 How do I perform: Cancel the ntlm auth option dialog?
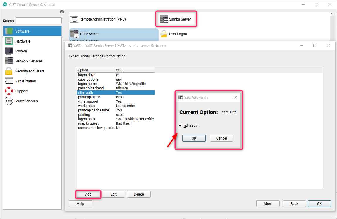pos(221,138)
